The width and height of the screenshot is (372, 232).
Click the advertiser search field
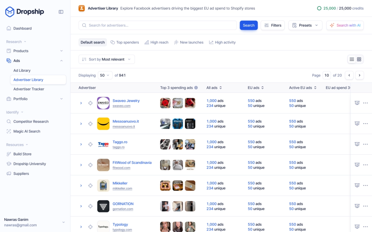pos(157,25)
